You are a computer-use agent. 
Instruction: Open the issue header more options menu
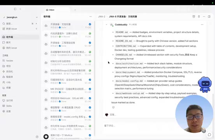tap(204, 17)
